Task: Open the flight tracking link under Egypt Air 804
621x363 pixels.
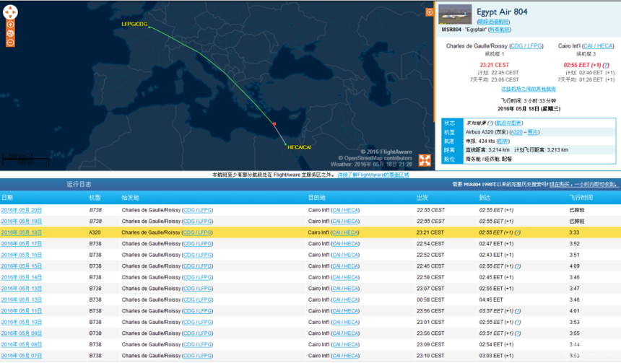Action: (x=493, y=22)
